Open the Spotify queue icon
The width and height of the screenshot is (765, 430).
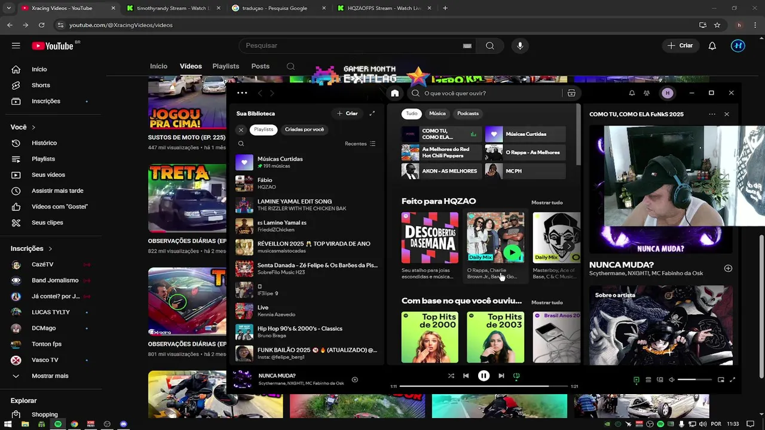648,380
